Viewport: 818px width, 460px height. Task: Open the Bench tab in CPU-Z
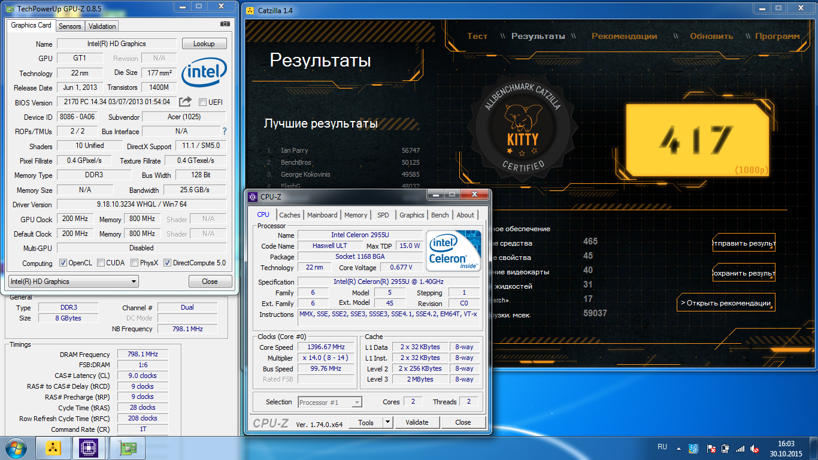click(x=440, y=215)
